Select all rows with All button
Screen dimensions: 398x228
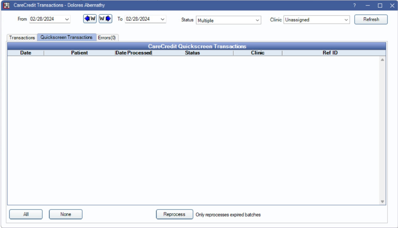(26, 214)
